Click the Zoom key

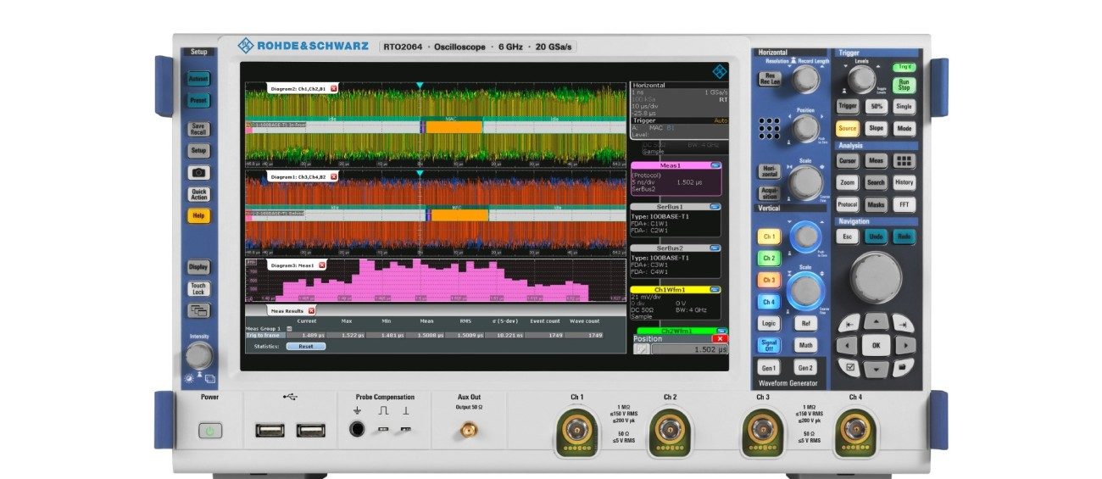pos(848,182)
